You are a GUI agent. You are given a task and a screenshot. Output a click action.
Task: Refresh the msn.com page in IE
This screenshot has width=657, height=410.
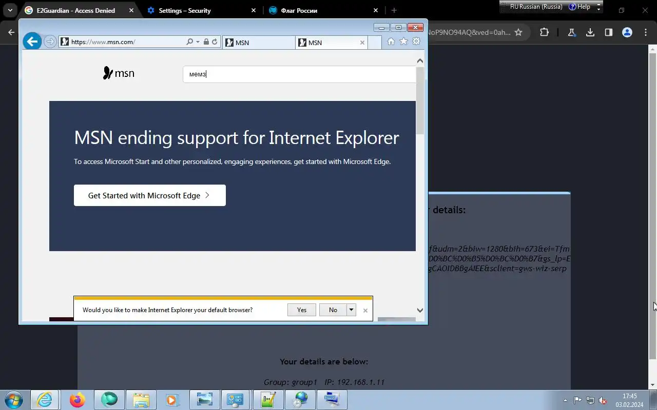tap(215, 42)
